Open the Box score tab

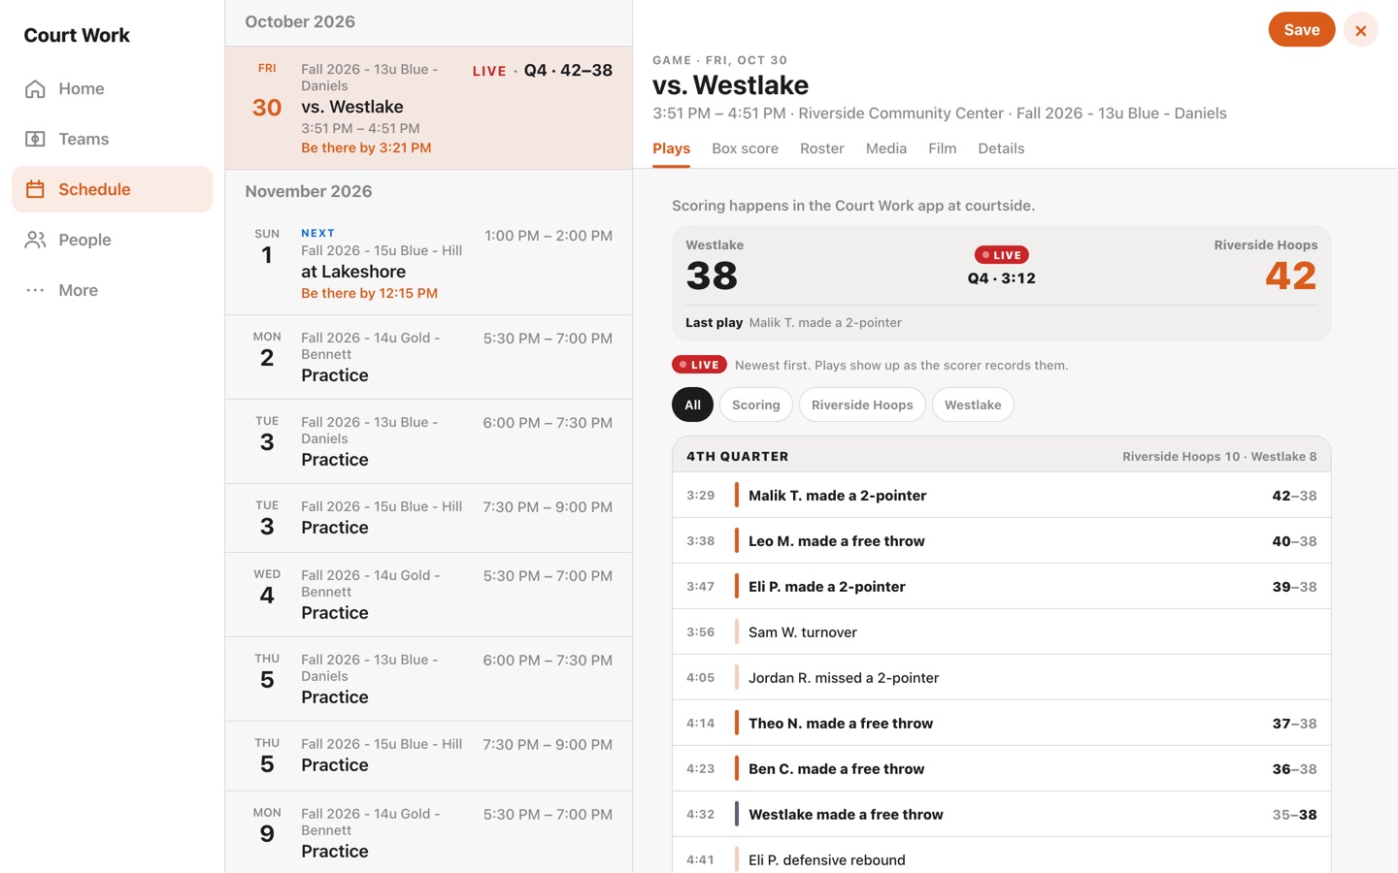point(745,149)
